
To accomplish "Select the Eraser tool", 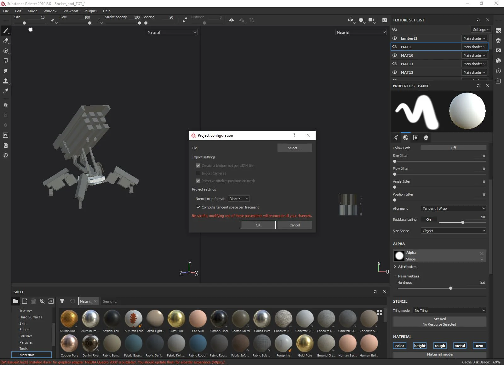I will tap(5, 41).
